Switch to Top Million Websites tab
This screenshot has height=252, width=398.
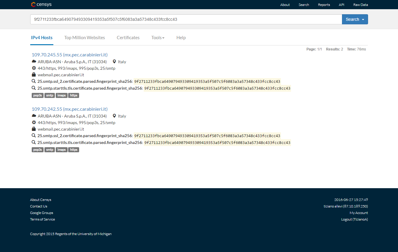click(x=85, y=38)
